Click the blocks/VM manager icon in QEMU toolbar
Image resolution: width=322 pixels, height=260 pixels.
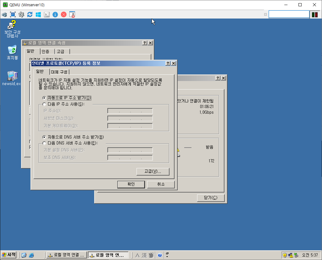(4, 14)
